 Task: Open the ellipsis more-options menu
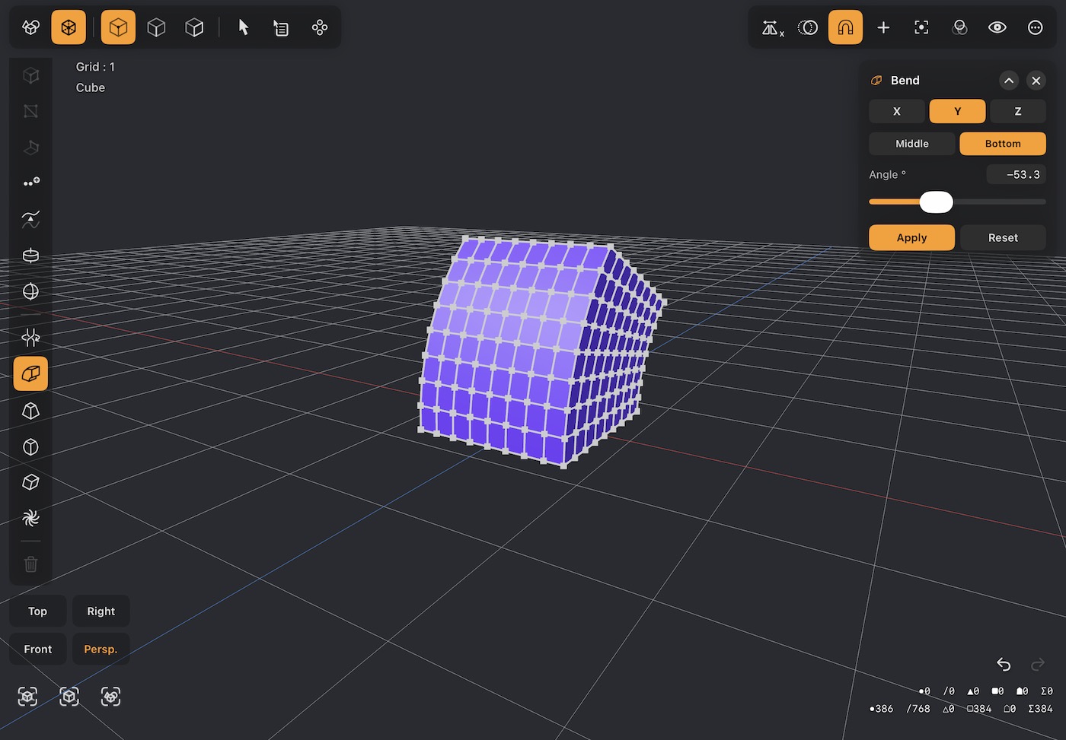(x=1036, y=27)
